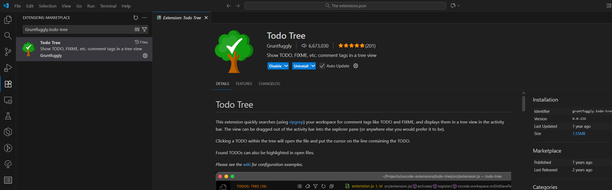Select the Todo Tree extension list item
612x190 pixels.
click(84, 49)
